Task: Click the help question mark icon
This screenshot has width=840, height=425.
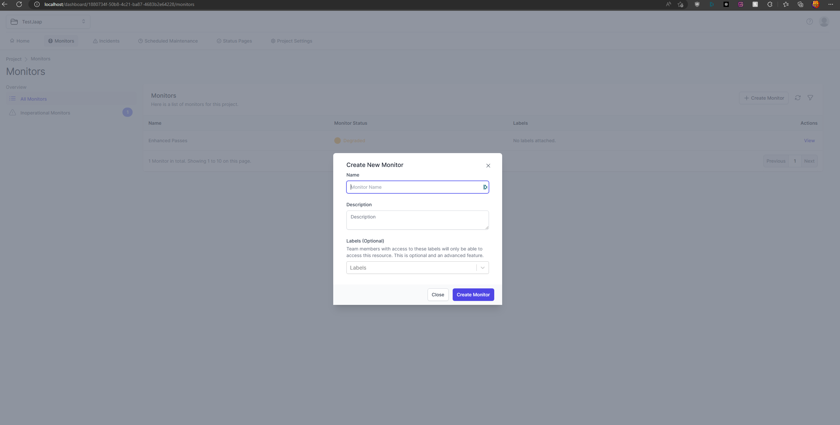Action: coord(809,22)
